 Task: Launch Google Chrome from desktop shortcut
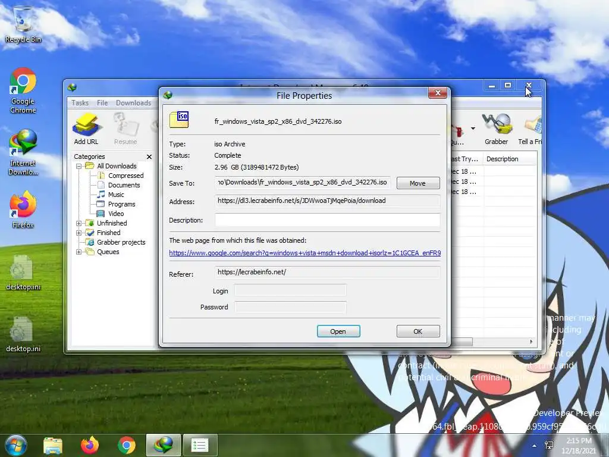[x=23, y=90]
